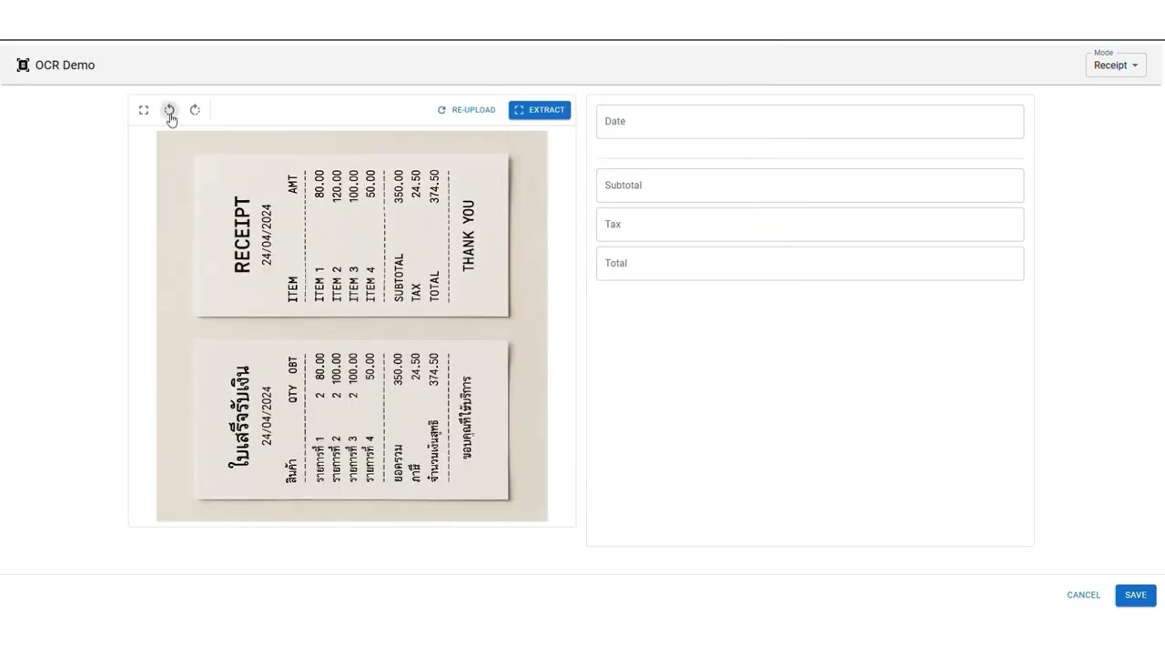Click into the Tax field
This screenshot has height=655, width=1165.
point(810,225)
